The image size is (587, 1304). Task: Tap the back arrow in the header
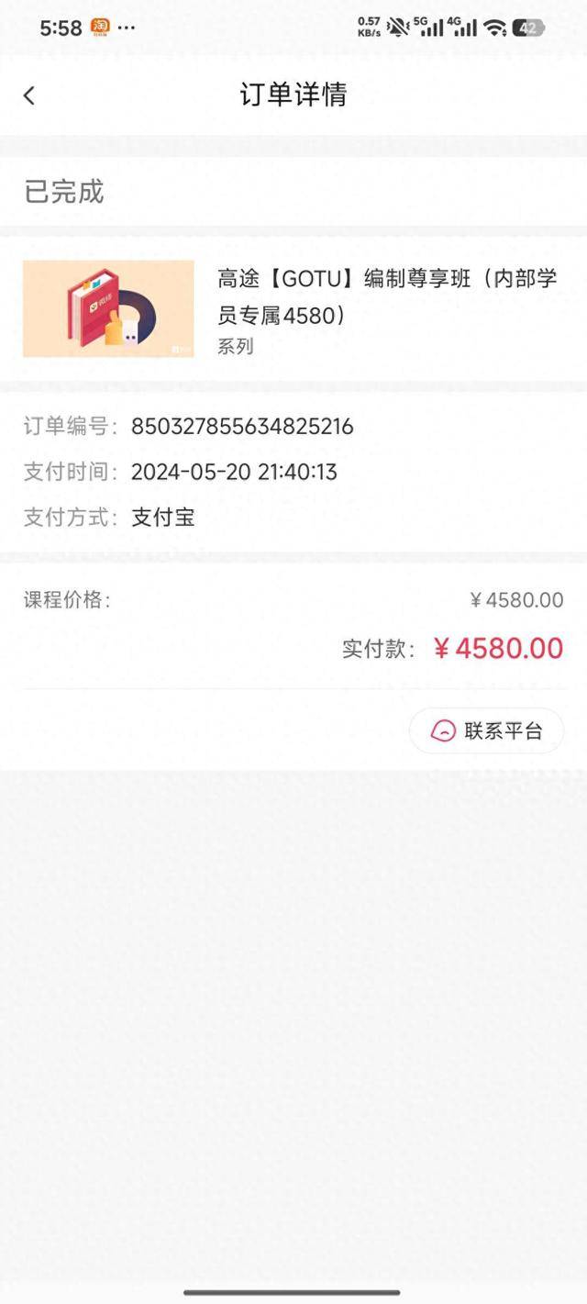point(29,95)
